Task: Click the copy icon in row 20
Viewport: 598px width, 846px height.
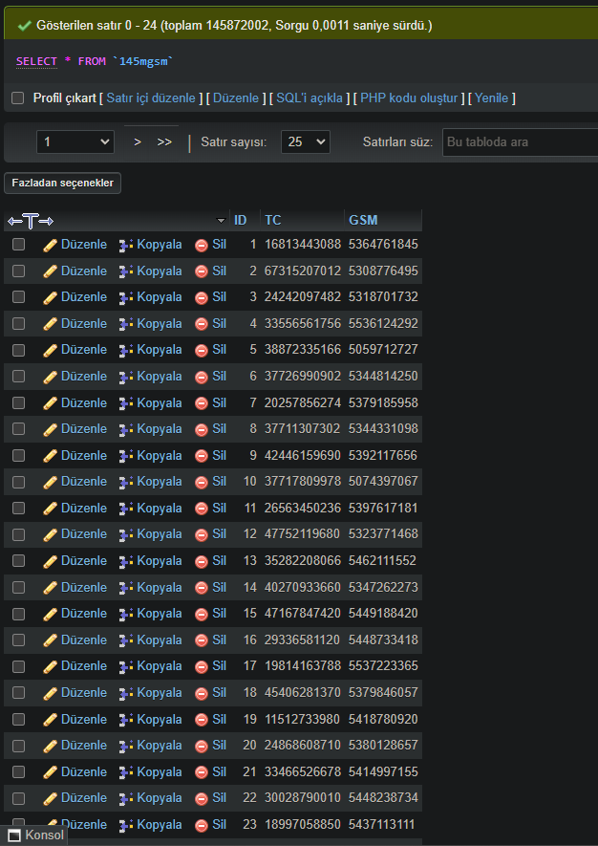Action: [125, 746]
